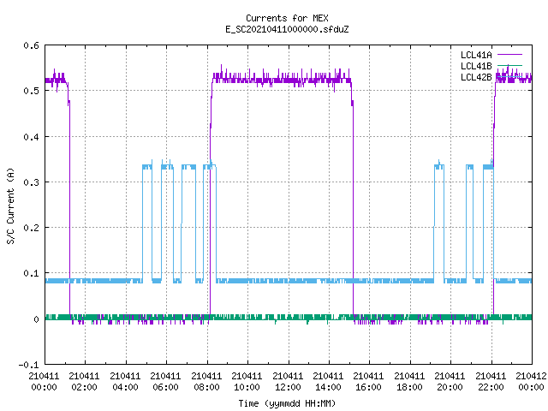Click the 0.4 y-axis tick label
Screen dimensions: 548x411
pyautogui.click(x=31, y=137)
